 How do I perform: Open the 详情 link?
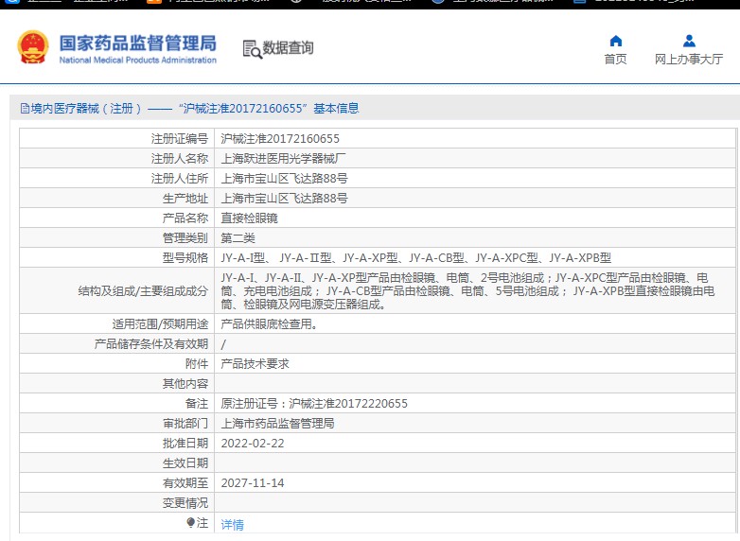coord(232,525)
